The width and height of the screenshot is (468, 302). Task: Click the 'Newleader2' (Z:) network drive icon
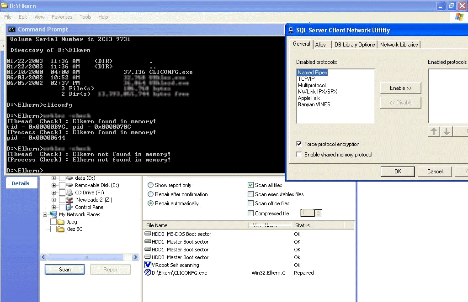click(x=69, y=200)
